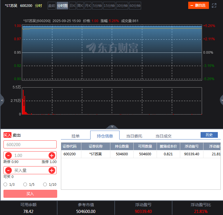
Task: Sort by 证券代码 column header
Action: 71,146
